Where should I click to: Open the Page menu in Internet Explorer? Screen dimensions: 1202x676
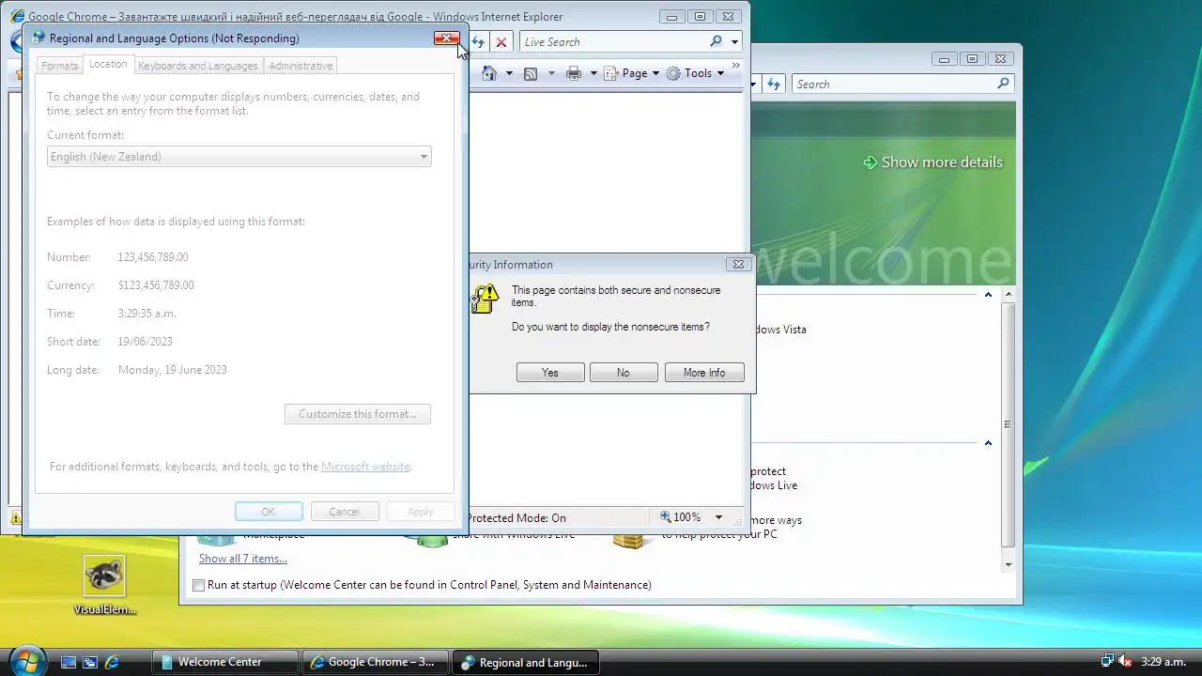[631, 73]
